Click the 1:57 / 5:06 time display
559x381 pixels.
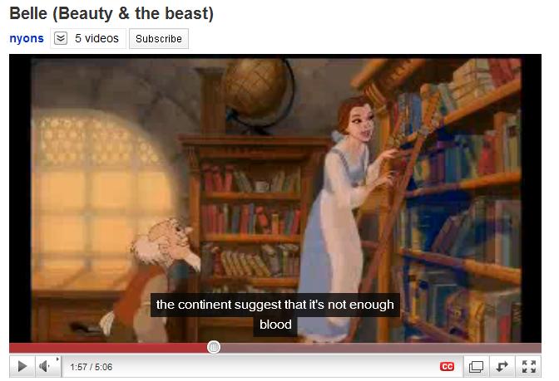pos(92,367)
